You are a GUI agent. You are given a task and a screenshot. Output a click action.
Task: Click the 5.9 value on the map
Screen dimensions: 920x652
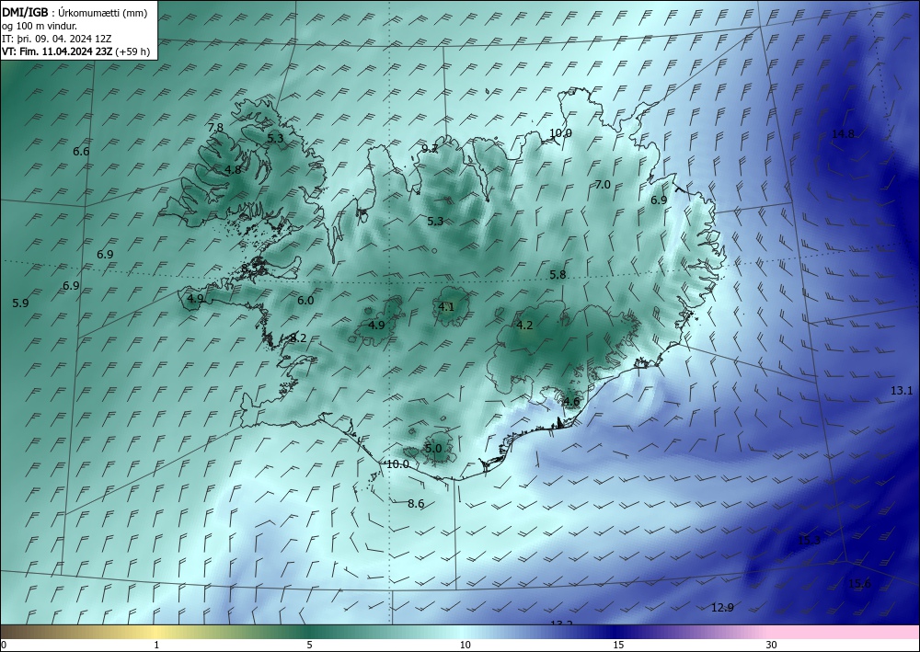[x=20, y=303]
